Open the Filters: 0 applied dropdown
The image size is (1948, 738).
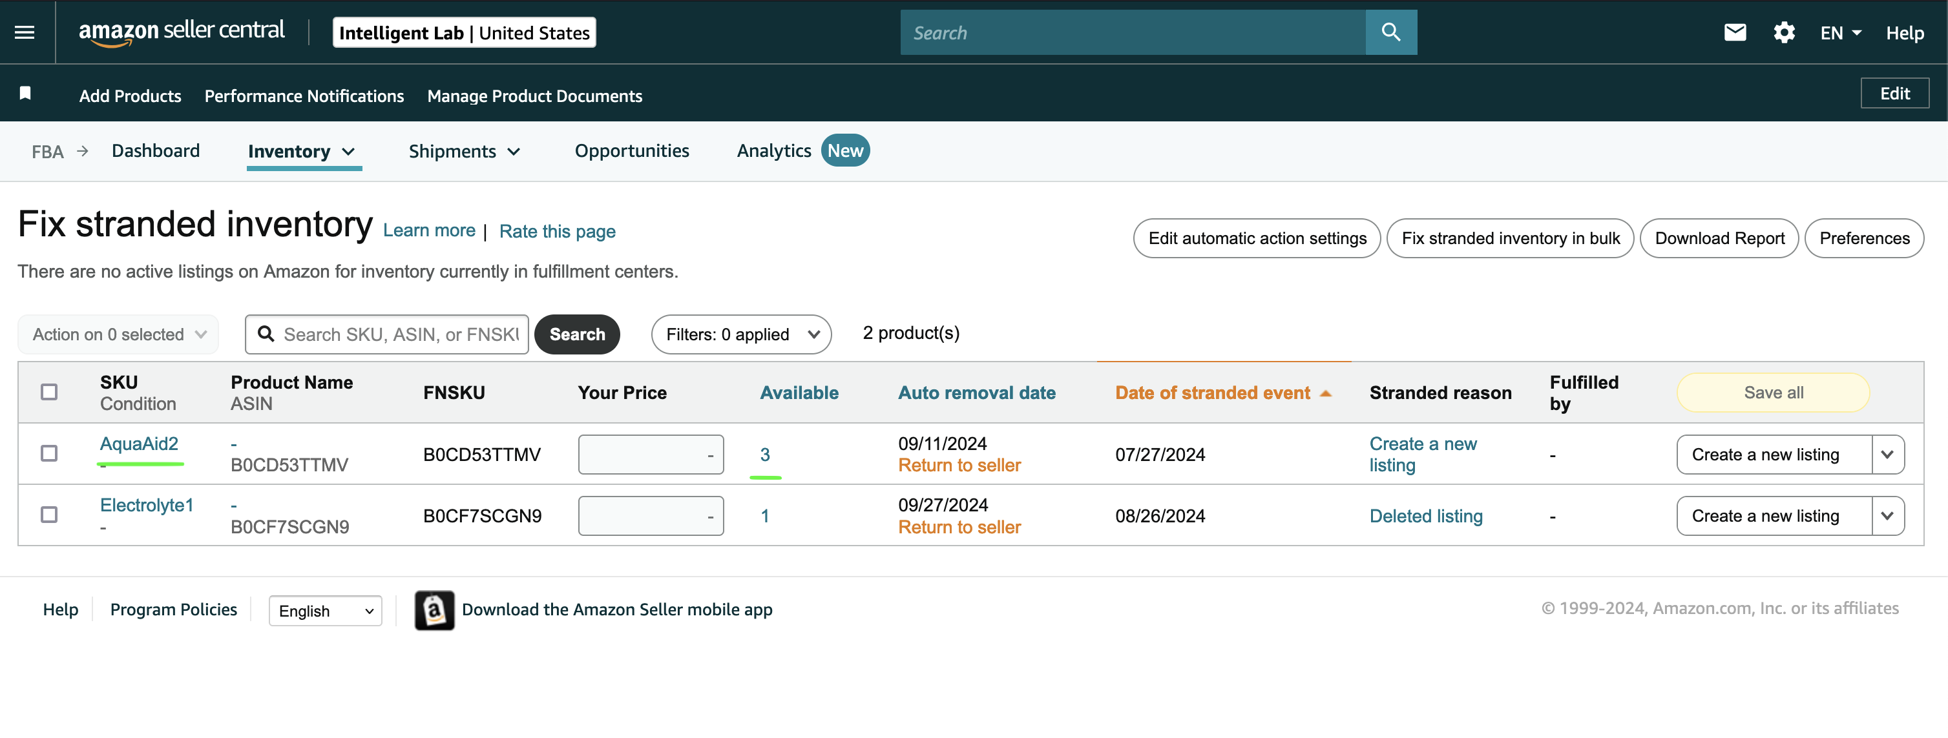(741, 334)
